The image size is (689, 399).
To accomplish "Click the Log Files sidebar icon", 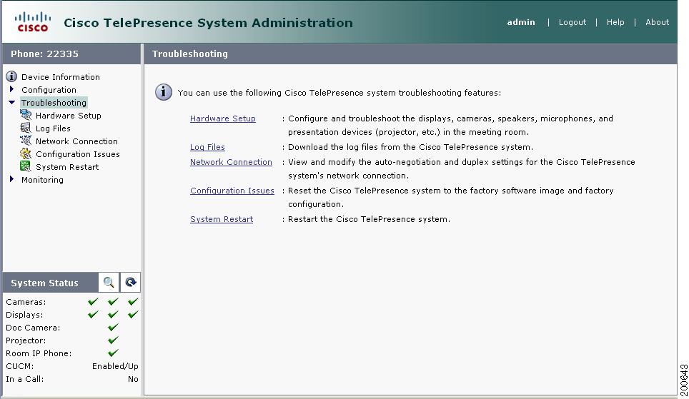I will tap(26, 128).
